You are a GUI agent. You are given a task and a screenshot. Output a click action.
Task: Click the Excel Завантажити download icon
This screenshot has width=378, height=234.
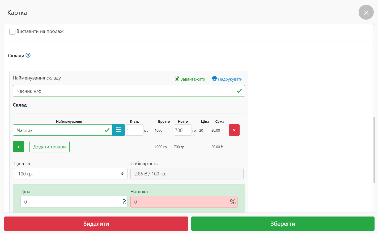point(177,79)
